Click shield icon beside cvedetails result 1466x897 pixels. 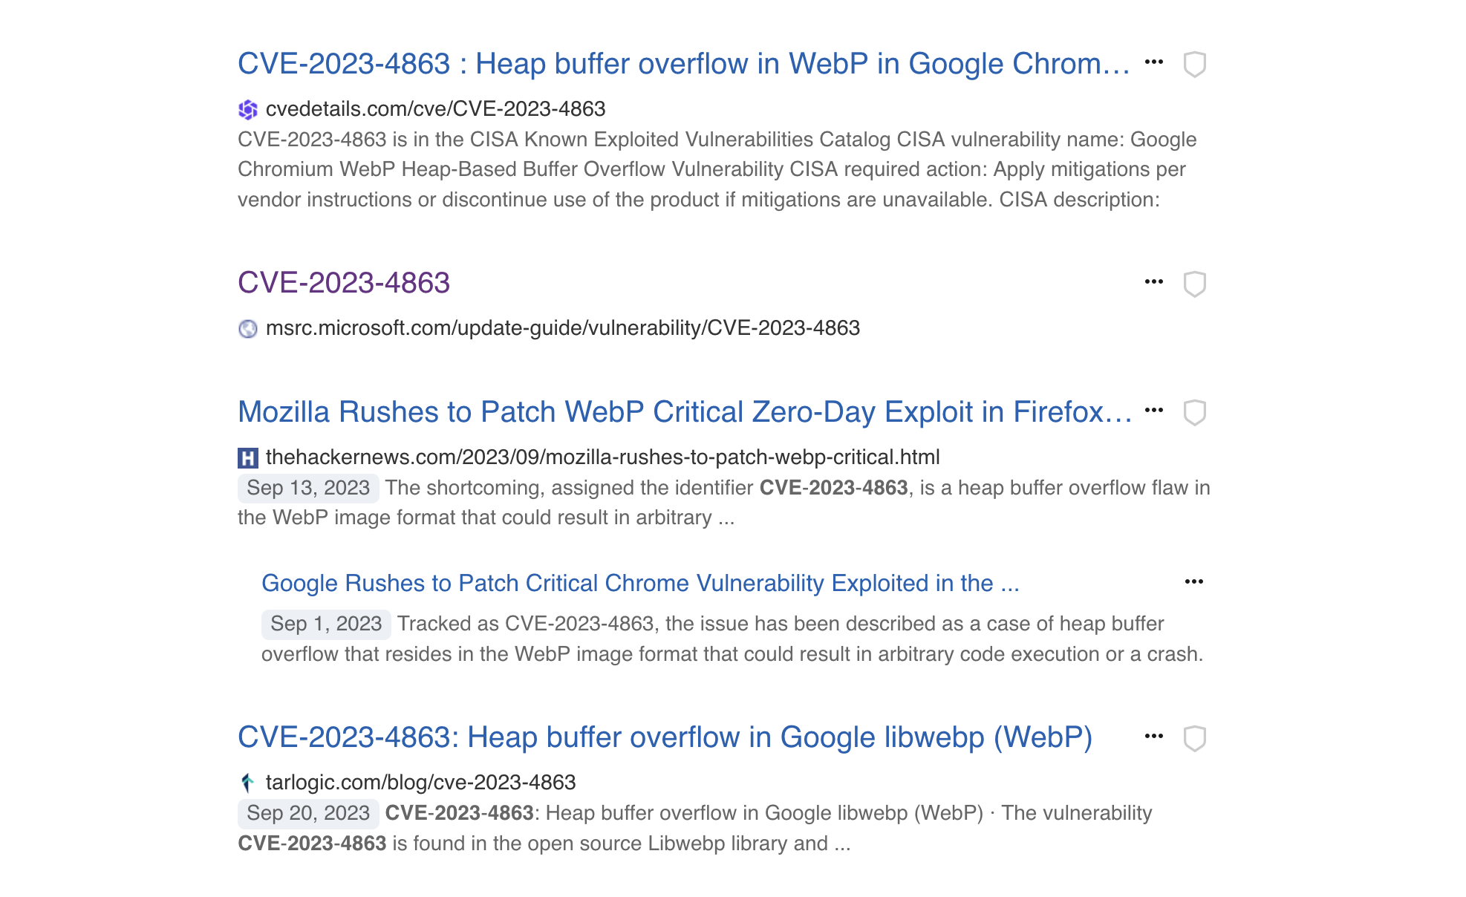tap(1194, 65)
